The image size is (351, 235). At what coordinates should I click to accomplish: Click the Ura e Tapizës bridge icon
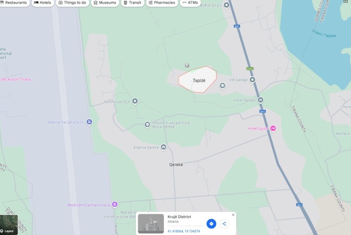point(260,100)
